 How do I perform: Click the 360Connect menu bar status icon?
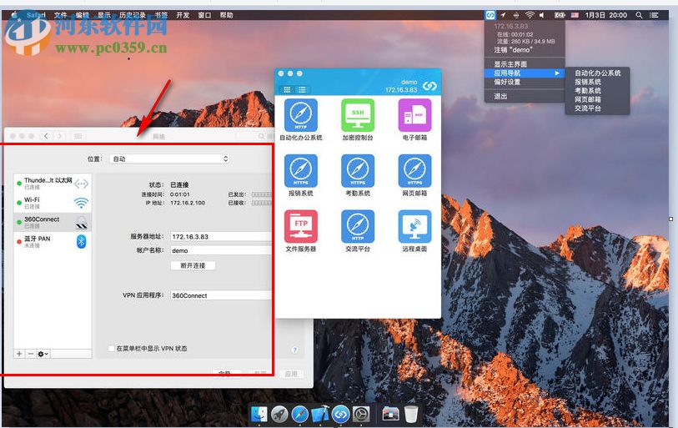(490, 15)
